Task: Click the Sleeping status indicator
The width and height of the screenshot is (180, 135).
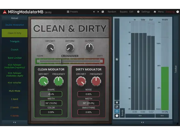Action: [x=170, y=12]
